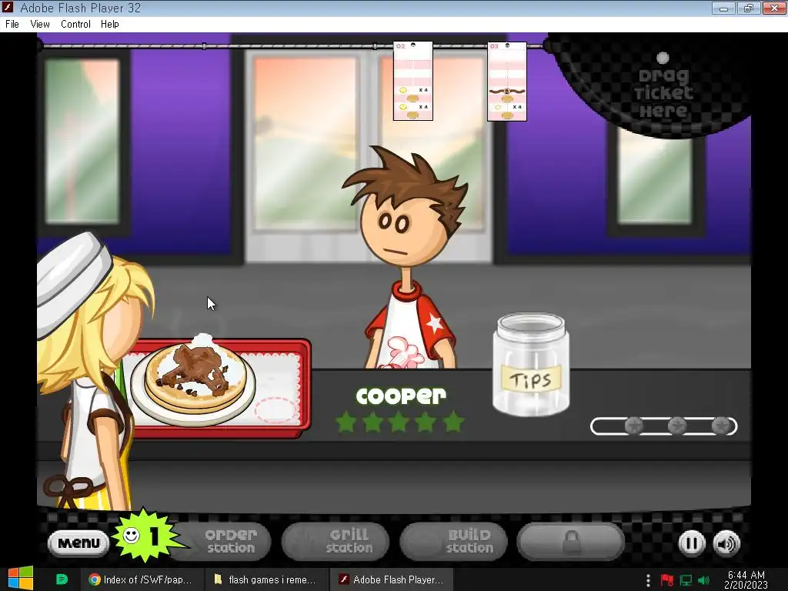The height and width of the screenshot is (591, 788).
Task: Click the network tray icon
Action: [x=686, y=580]
